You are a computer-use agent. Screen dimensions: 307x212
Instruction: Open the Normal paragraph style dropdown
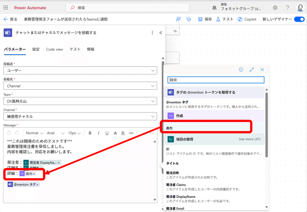(35, 133)
